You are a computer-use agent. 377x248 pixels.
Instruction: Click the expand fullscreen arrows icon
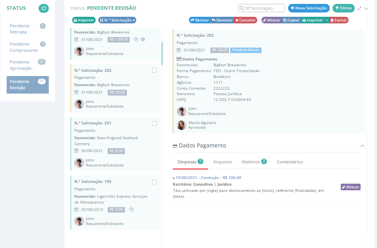pyautogui.click(x=359, y=8)
